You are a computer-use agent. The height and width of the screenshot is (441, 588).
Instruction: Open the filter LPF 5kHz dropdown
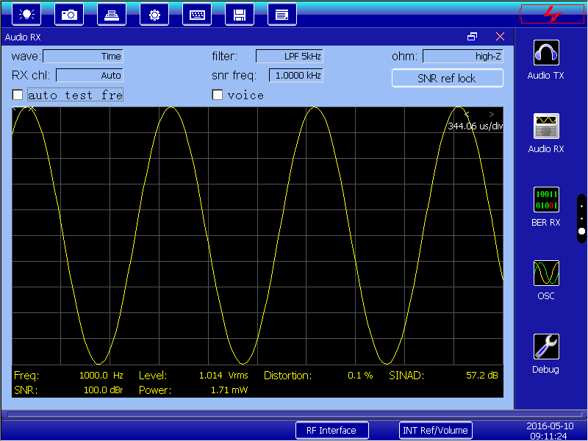pos(289,57)
